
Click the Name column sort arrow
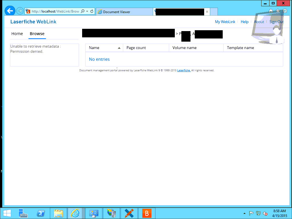[119, 48]
